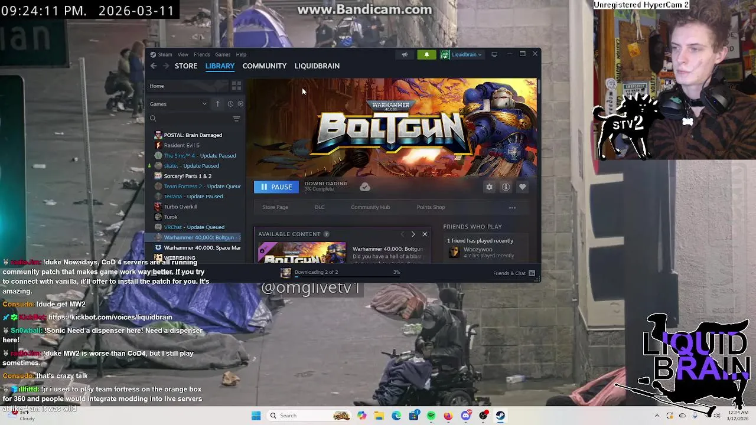
Task: Pause the Boltgun download
Action: (276, 187)
